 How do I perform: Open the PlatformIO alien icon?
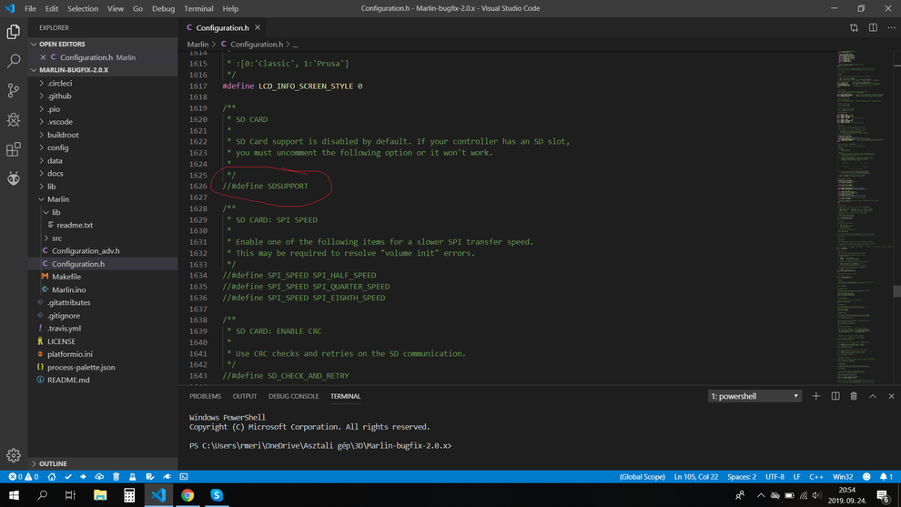pyautogui.click(x=14, y=178)
